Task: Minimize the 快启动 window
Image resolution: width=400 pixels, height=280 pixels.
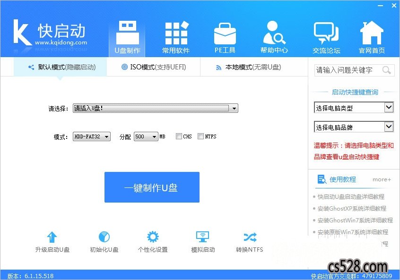Action: click(x=380, y=5)
